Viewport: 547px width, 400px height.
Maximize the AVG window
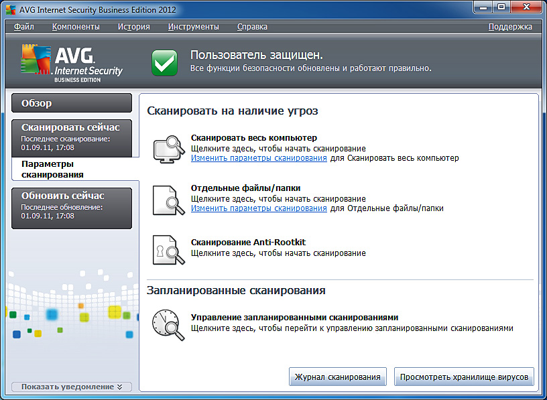pos(501,7)
